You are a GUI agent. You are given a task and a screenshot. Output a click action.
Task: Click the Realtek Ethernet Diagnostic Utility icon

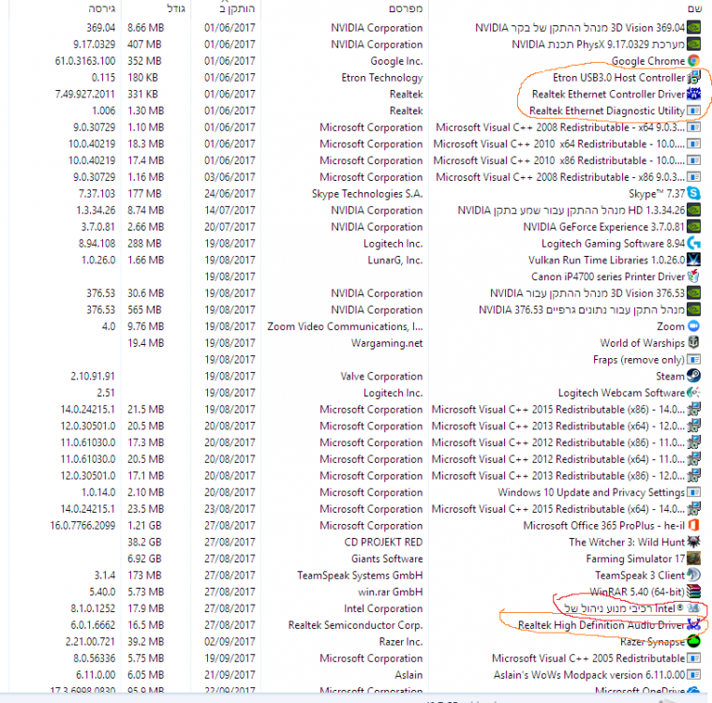pyautogui.click(x=693, y=111)
